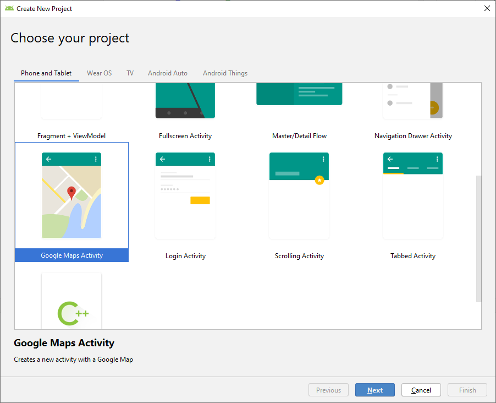Select the Fullscreen Activity template image
Screen dimensions: 496x403
[185, 101]
